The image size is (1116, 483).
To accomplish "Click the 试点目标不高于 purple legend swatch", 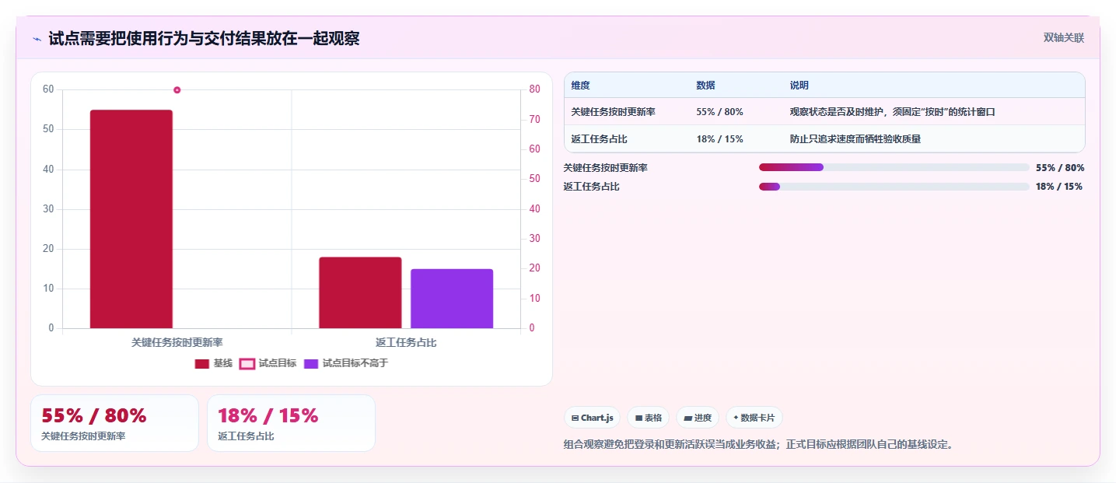I will pos(311,363).
